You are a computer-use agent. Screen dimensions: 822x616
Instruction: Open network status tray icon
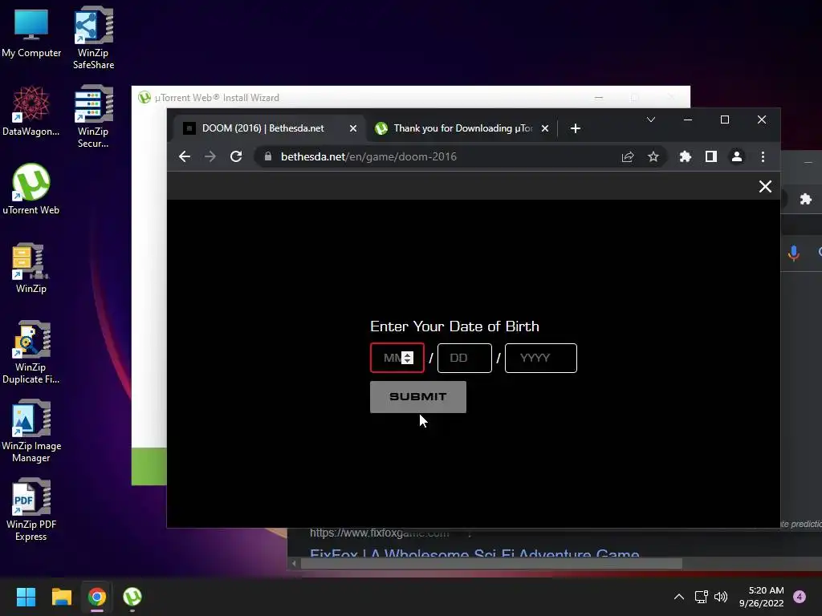click(x=701, y=597)
